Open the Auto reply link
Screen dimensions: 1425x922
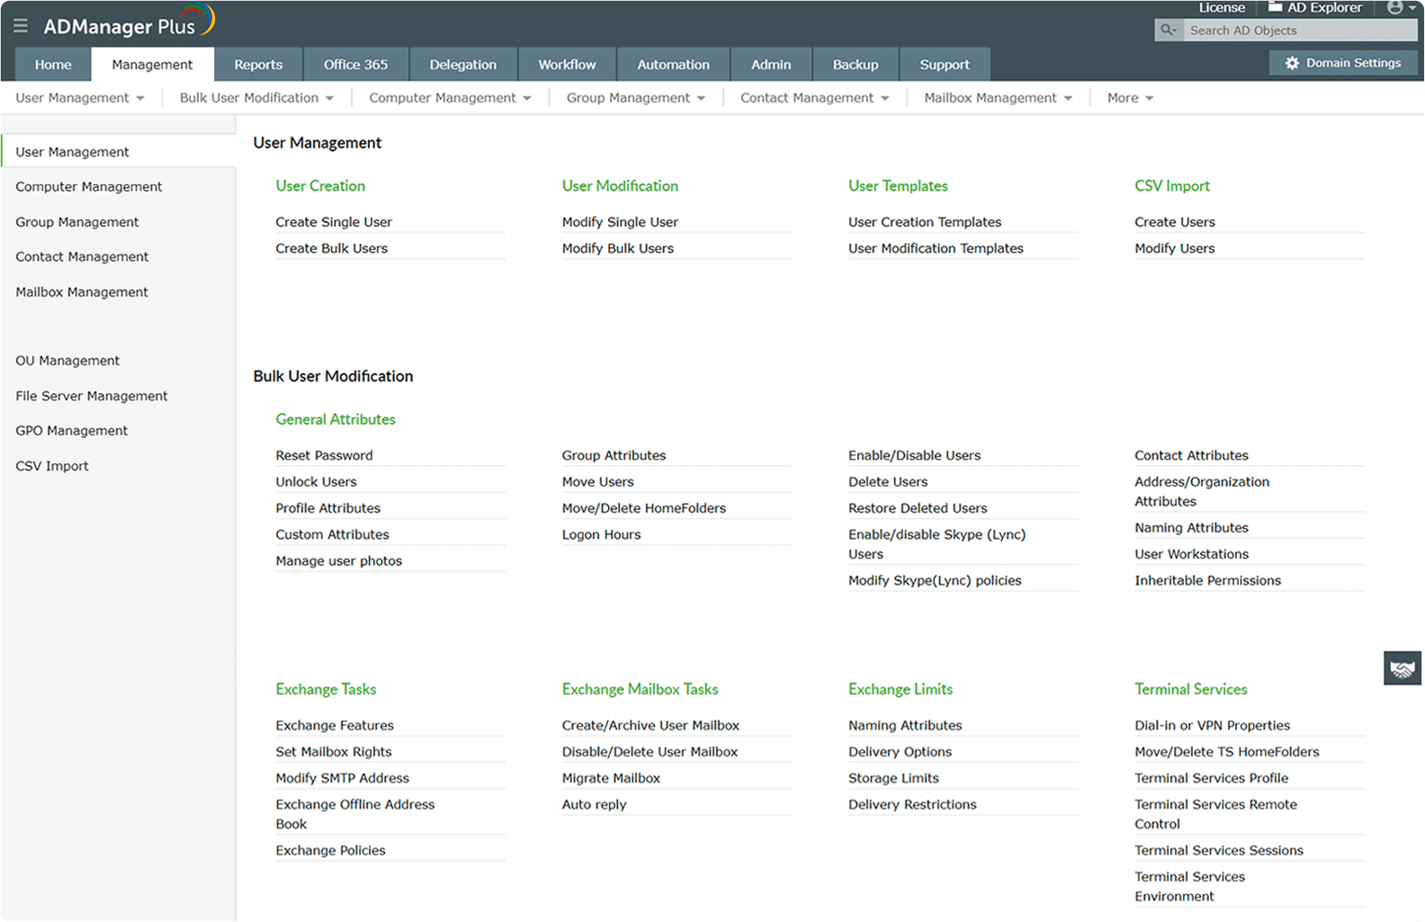click(595, 805)
